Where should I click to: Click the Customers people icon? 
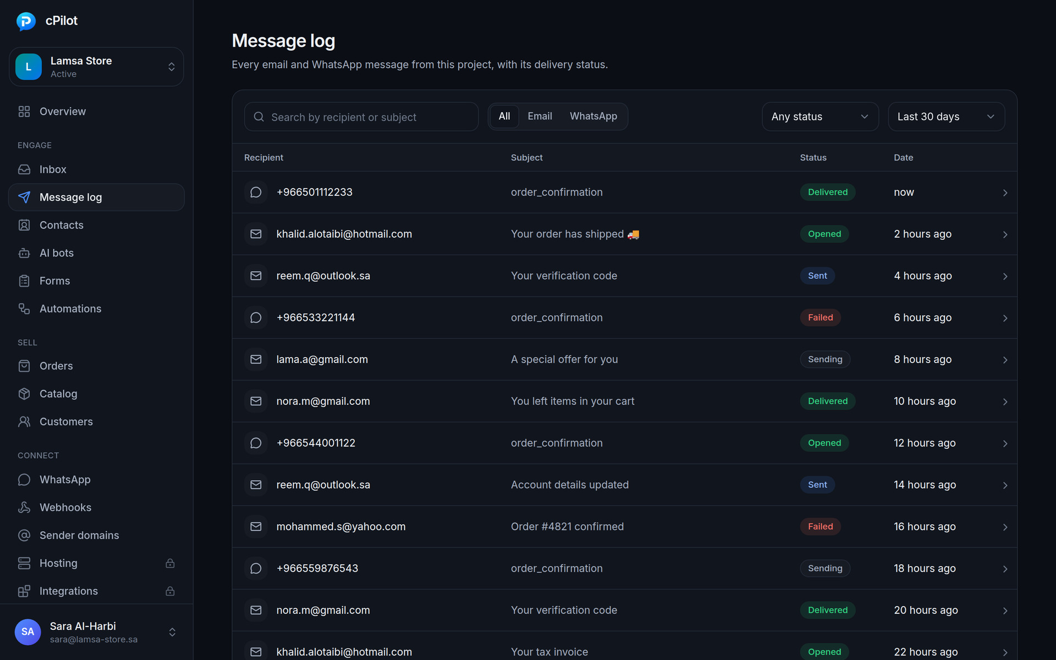coord(24,422)
